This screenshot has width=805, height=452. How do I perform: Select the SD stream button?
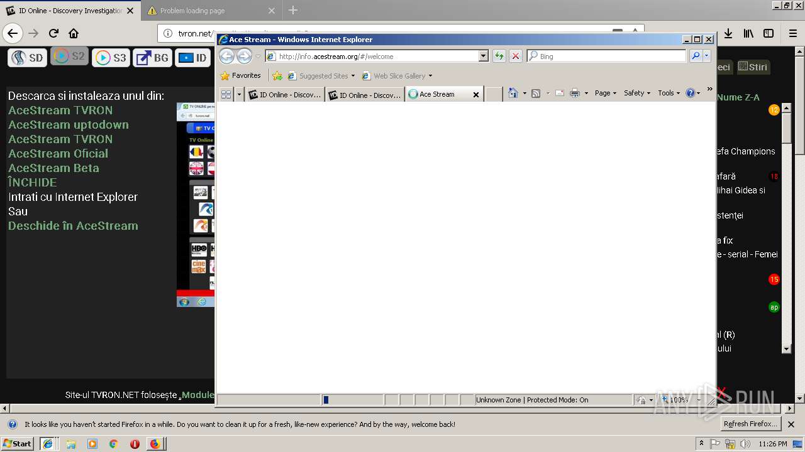tap(27, 58)
